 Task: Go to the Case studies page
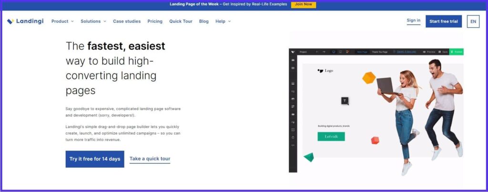pyautogui.click(x=127, y=21)
